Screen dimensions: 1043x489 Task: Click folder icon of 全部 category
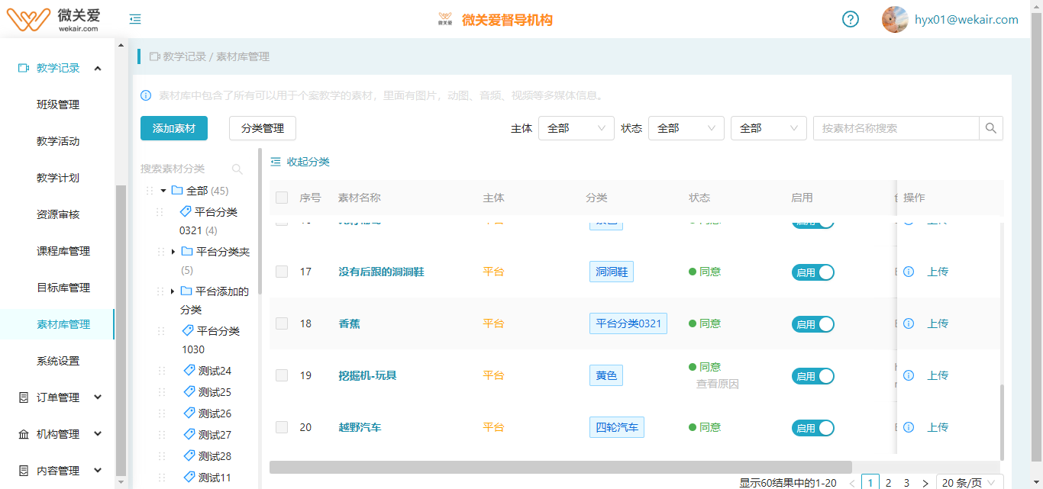(177, 190)
